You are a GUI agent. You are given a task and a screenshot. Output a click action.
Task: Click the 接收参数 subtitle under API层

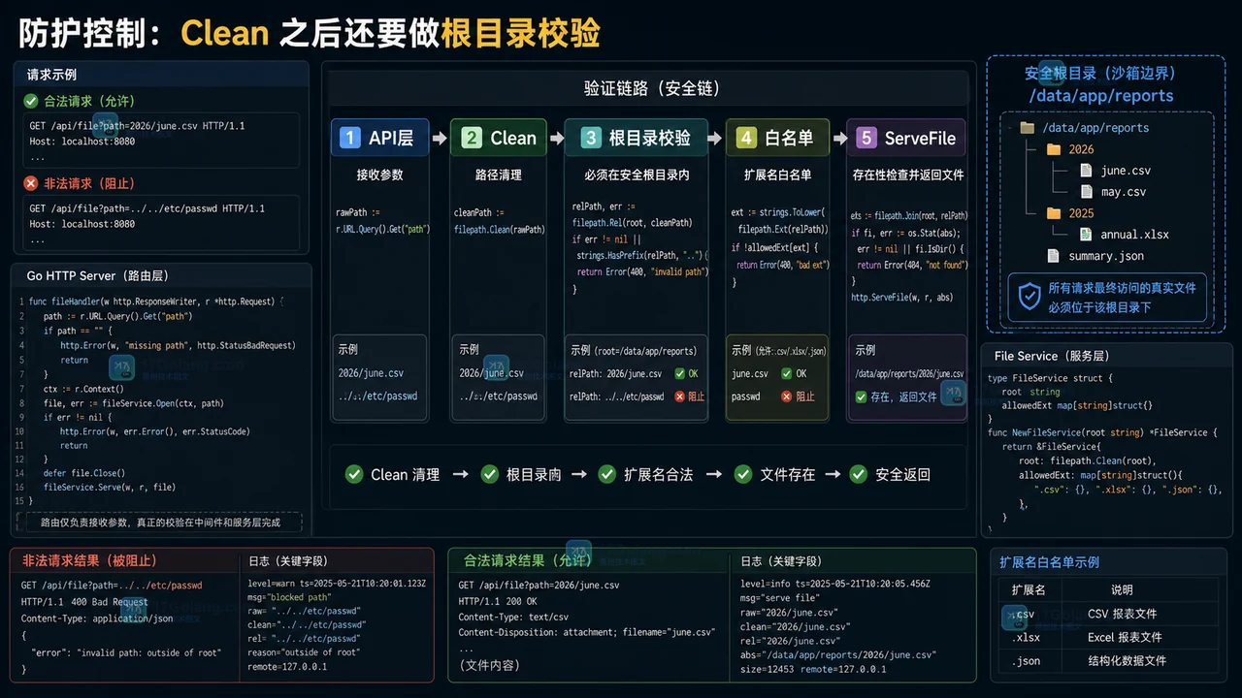coord(379,175)
